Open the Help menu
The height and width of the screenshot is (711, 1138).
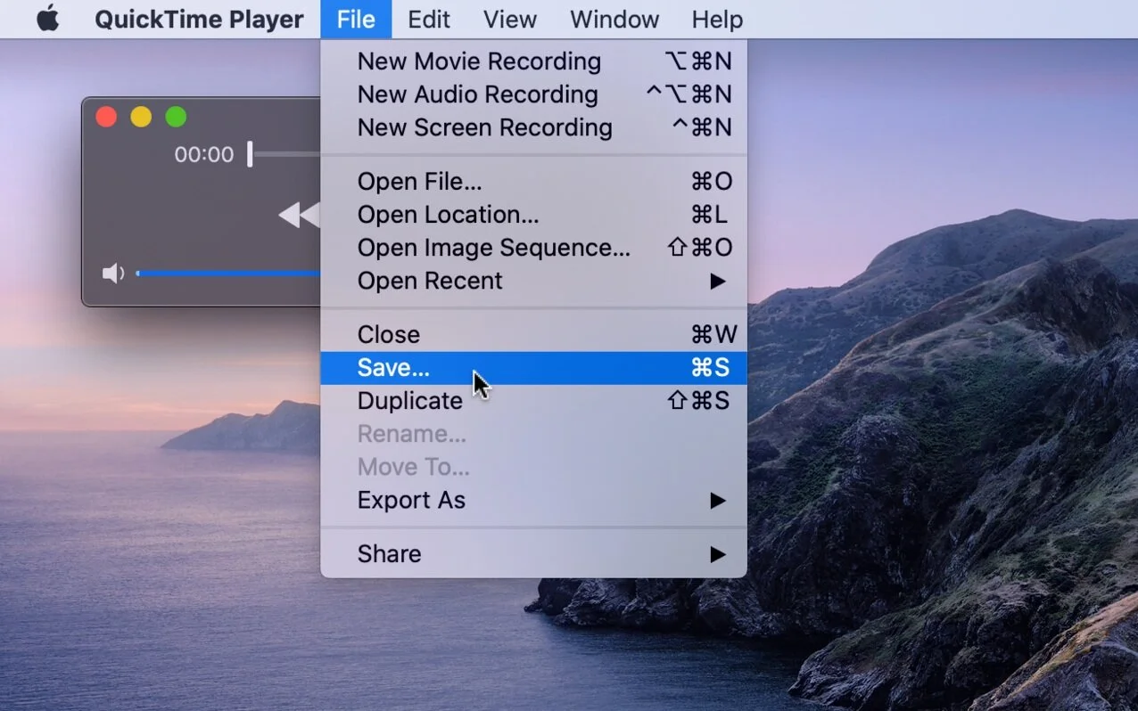(x=717, y=19)
